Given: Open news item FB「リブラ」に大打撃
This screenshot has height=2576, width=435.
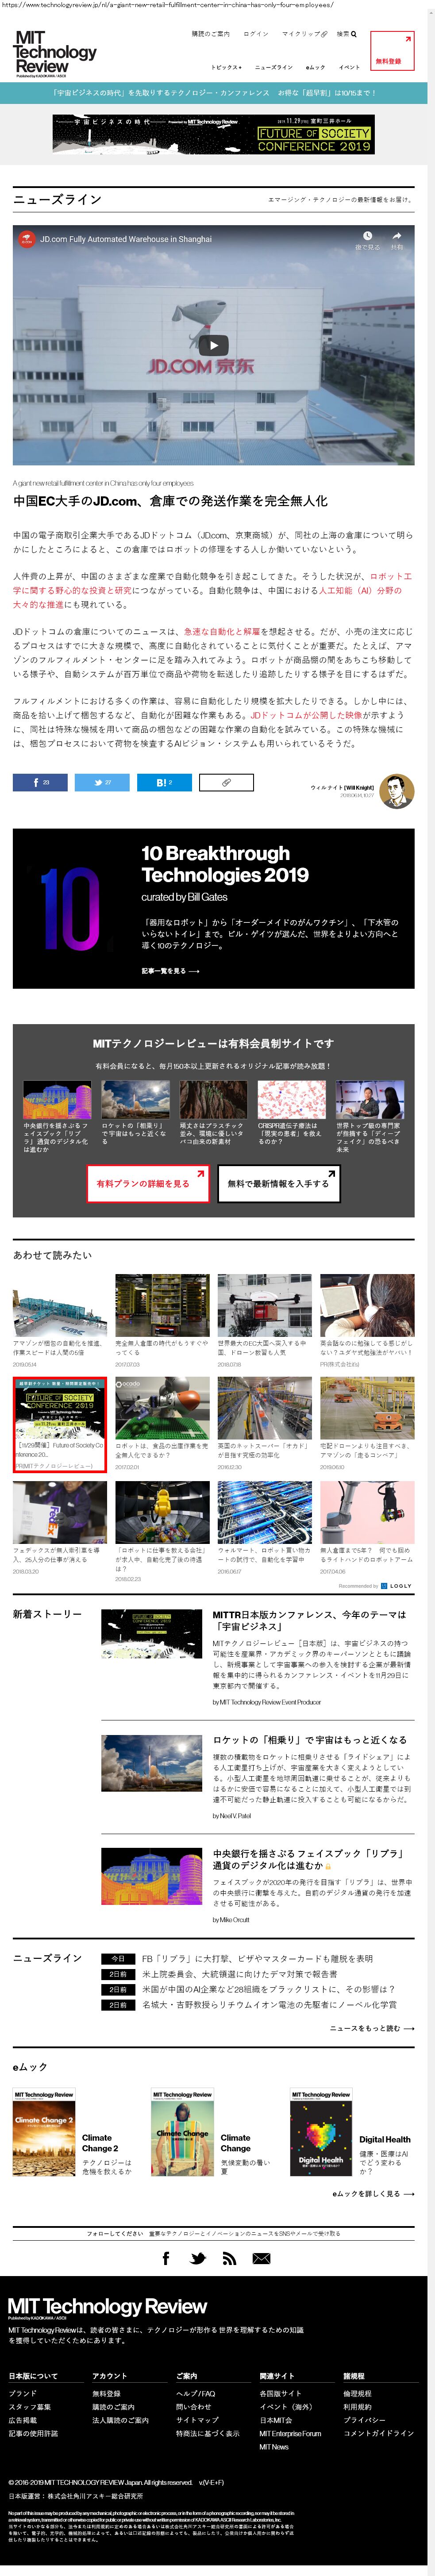Looking at the screenshot, I should click(257, 1958).
